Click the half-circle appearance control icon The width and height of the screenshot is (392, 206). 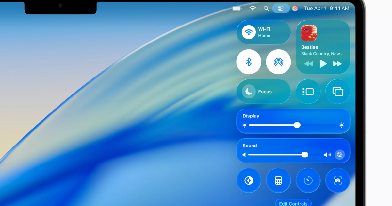click(249, 180)
